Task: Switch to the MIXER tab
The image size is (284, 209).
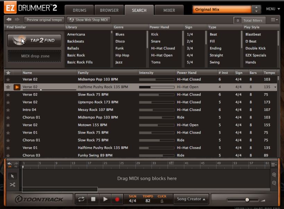Action: 169,10
